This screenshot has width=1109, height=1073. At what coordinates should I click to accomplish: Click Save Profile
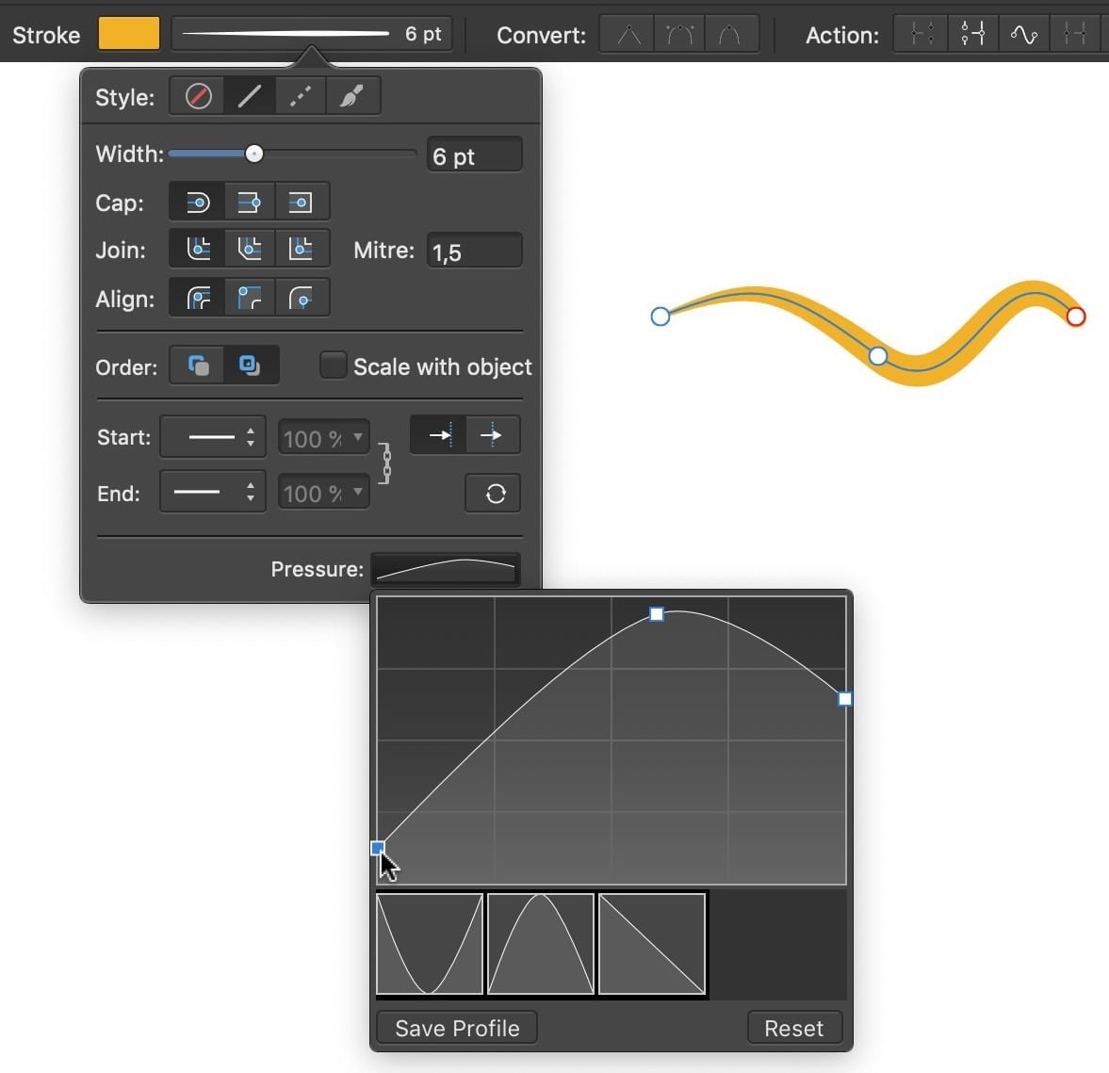456,1028
